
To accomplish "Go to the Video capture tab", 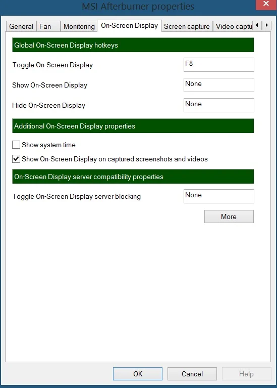I will [233, 26].
